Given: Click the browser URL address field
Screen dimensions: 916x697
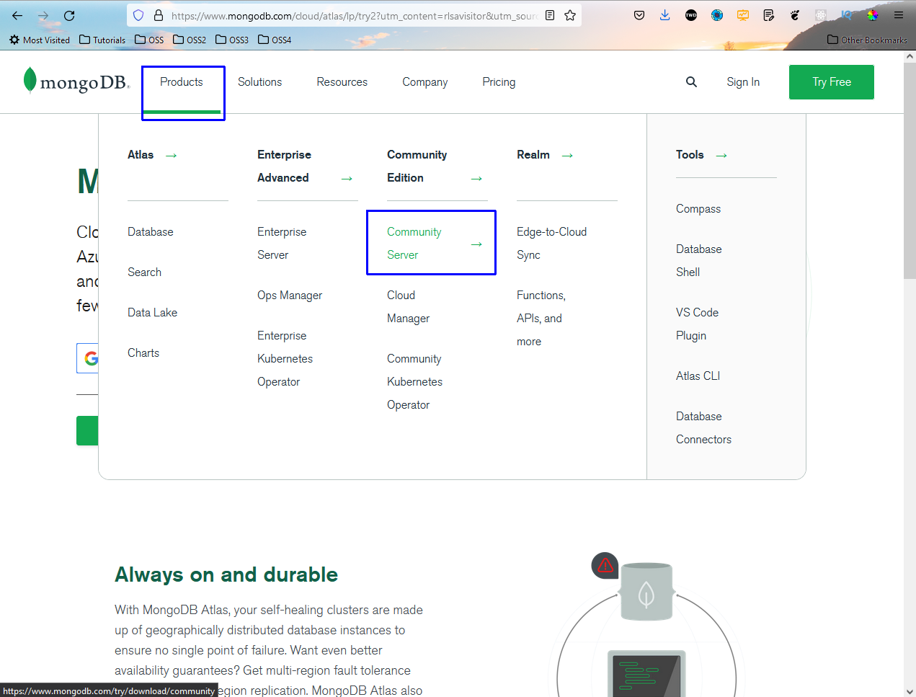Looking at the screenshot, I should (355, 15).
